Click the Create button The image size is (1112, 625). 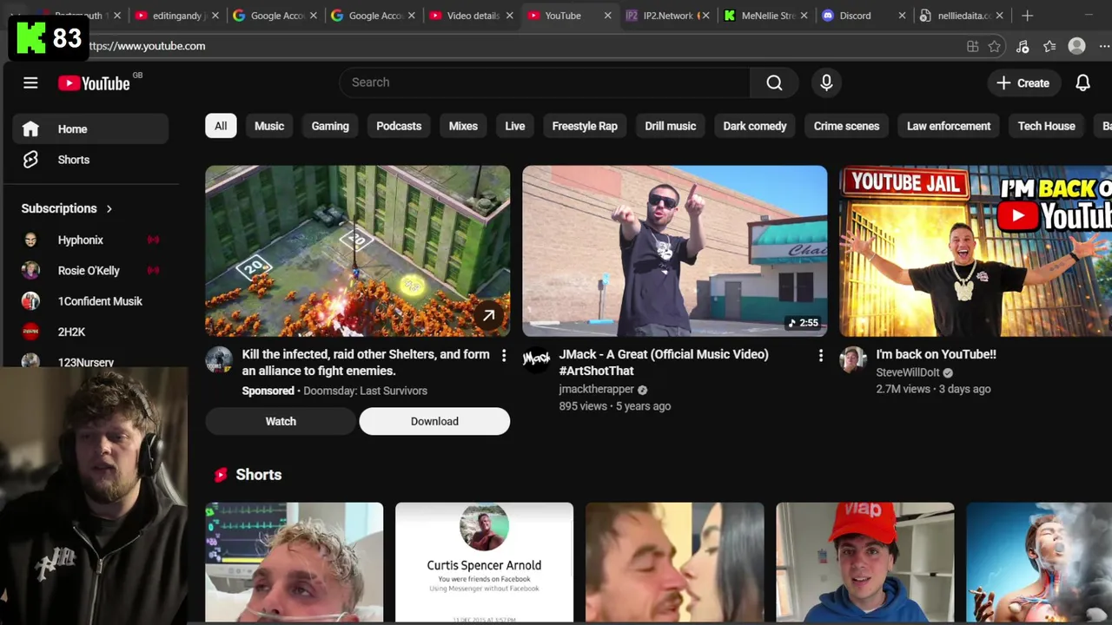1023,82
